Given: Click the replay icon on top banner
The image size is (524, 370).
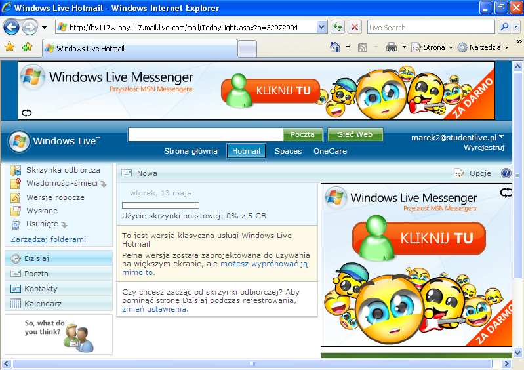Looking at the screenshot, I should tap(27, 113).
